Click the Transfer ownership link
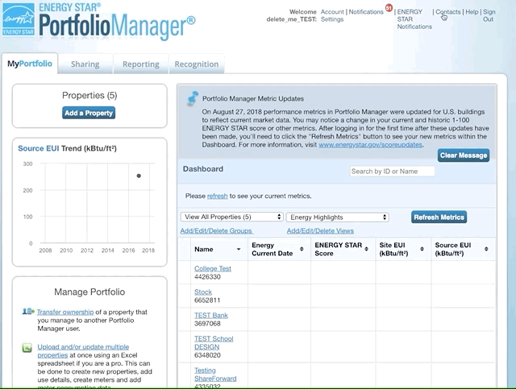 (65, 312)
